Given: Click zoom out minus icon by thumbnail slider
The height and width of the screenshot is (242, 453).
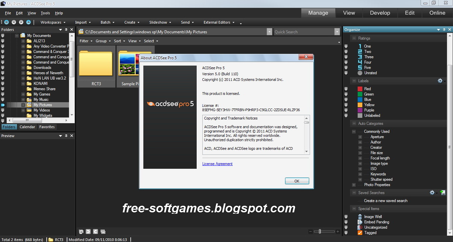Looking at the screenshot, I should coord(311,231).
